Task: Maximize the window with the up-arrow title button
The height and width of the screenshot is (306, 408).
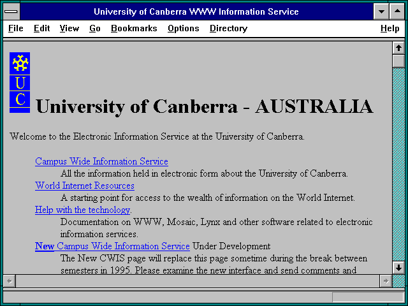Action: click(397, 11)
